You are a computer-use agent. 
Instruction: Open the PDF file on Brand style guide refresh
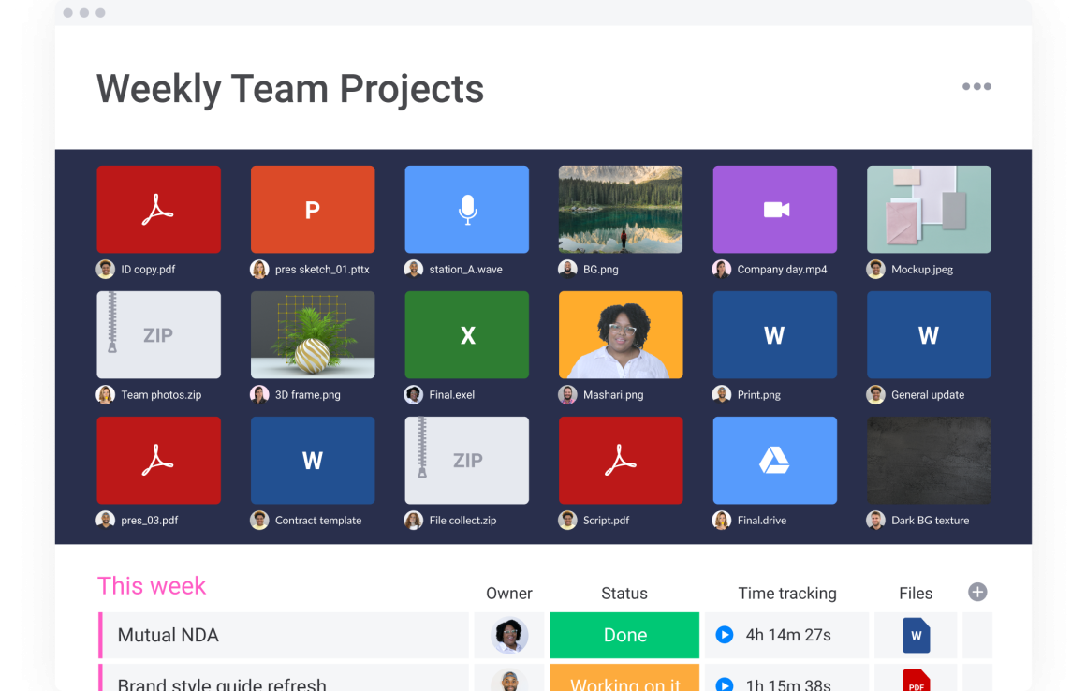click(x=916, y=681)
